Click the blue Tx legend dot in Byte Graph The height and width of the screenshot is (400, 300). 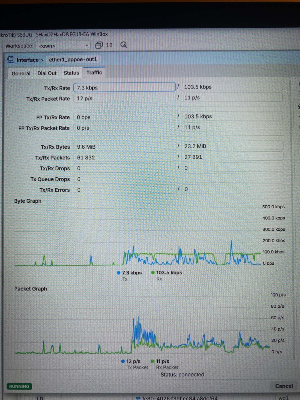point(119,273)
